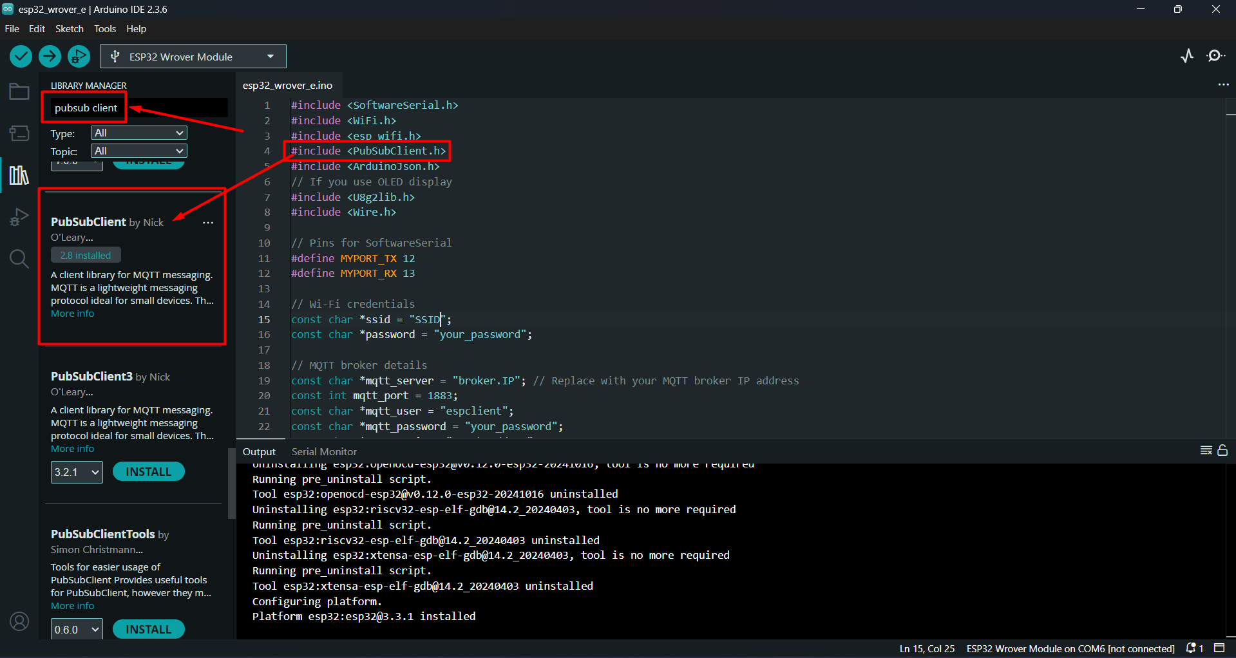
Task: Open the Boards Manager sidebar icon
Action: [19, 133]
